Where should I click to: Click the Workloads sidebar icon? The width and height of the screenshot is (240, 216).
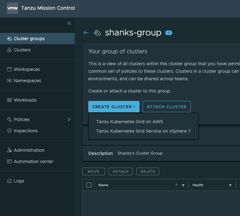(9, 100)
